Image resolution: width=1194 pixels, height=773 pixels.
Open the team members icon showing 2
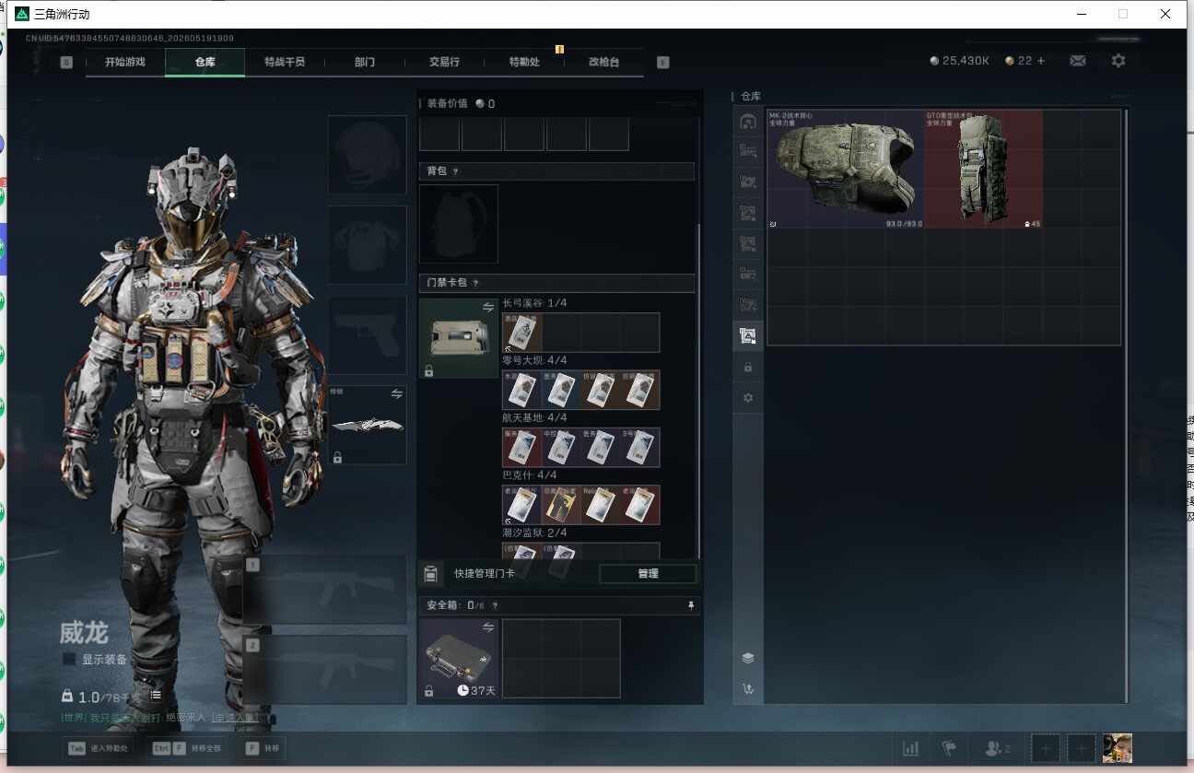[998, 749]
